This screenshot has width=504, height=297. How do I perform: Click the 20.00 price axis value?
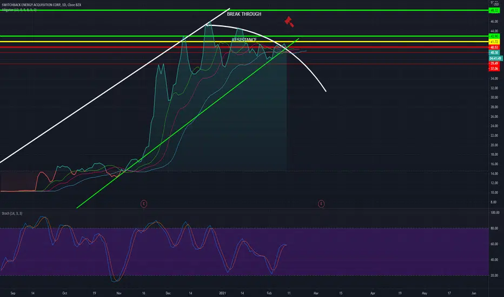point(494,145)
